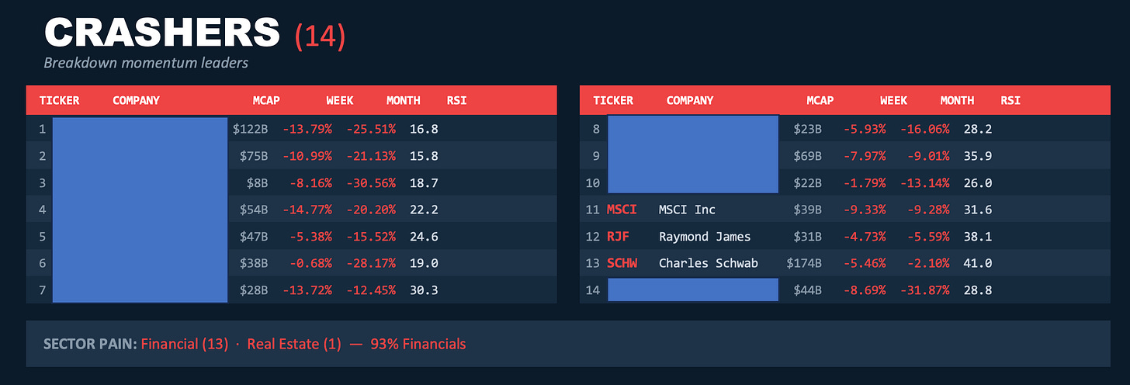Click the red (14) count
The height and width of the screenshot is (385, 1130).
point(320,36)
